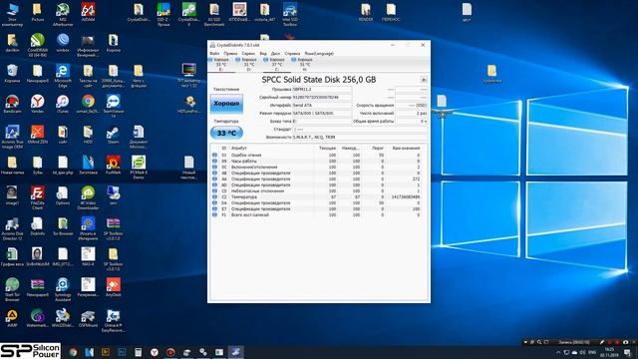Open the Язык(Language) menu
This screenshot has width=638, height=359.
pos(319,53)
